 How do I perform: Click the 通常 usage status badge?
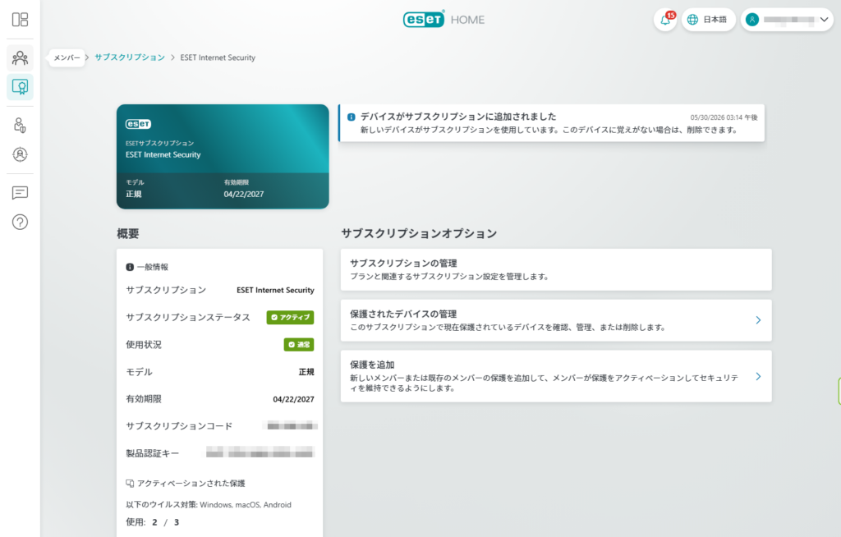299,344
